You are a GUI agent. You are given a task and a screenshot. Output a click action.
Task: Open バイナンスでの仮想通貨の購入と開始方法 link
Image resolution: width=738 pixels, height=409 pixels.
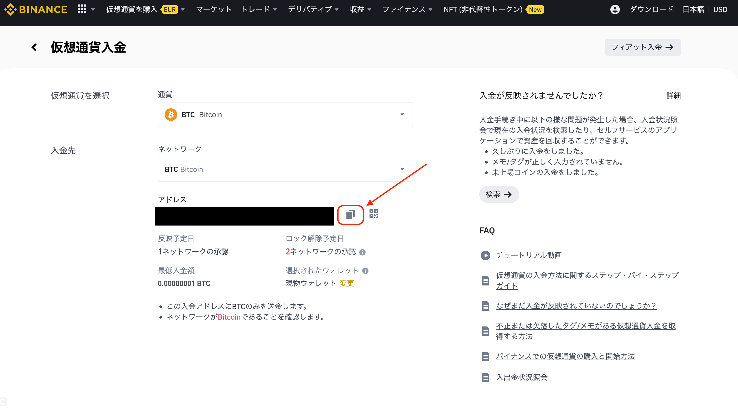[x=565, y=356]
